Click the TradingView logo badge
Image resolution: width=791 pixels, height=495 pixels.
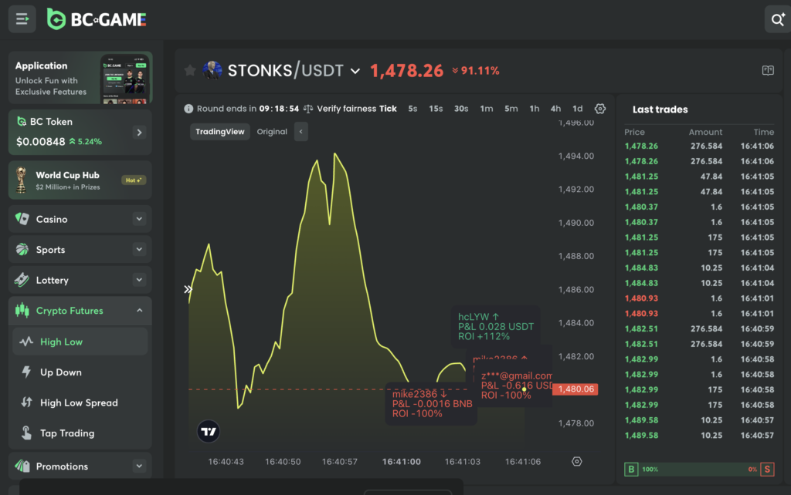[x=209, y=432]
